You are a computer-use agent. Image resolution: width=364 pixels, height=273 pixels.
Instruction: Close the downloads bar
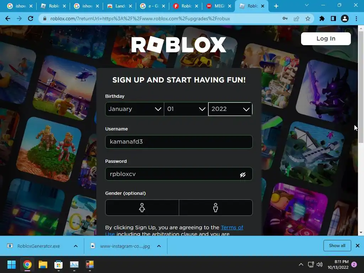pos(358,246)
